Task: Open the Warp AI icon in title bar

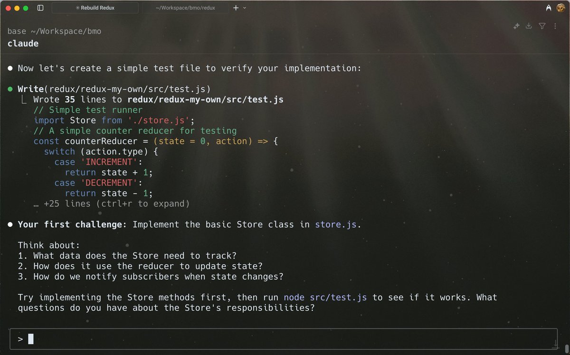Action: pos(549,8)
